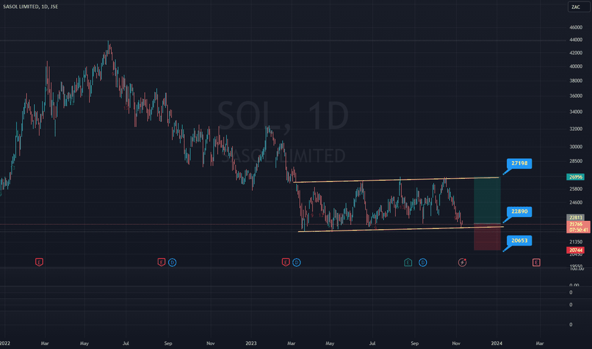This screenshot has width=592, height=349.
Task: Select the 22890 entry price callout
Action: click(519, 212)
